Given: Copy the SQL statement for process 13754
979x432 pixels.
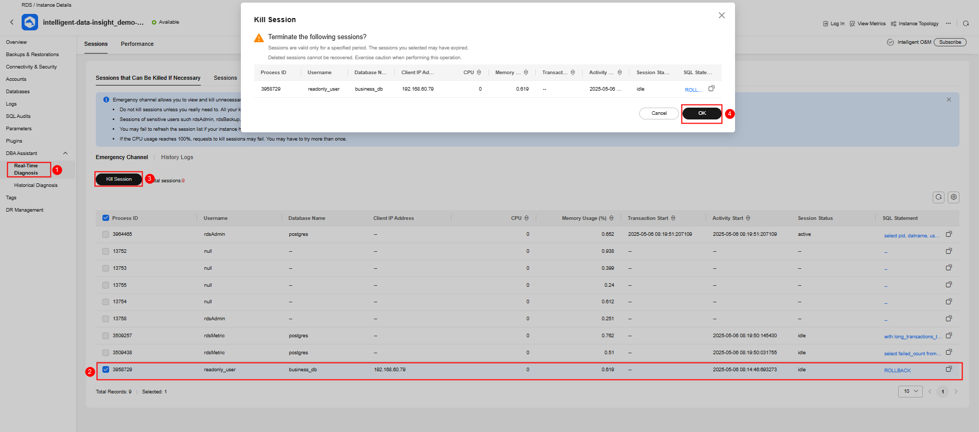Looking at the screenshot, I should pyautogui.click(x=949, y=302).
